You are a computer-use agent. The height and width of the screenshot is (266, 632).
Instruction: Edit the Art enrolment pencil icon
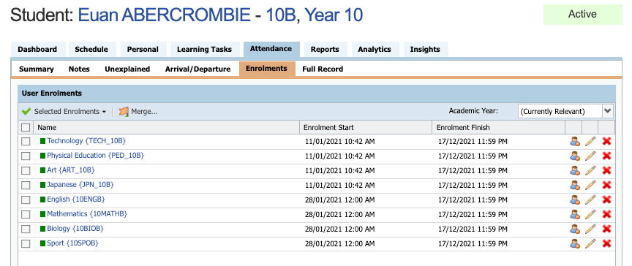click(590, 170)
